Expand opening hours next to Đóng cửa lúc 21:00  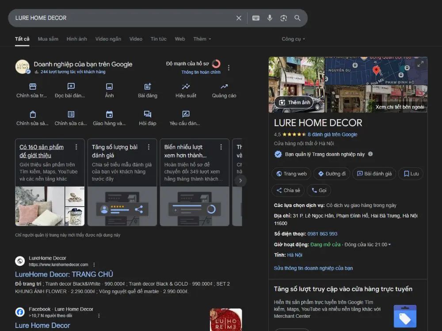click(x=389, y=244)
